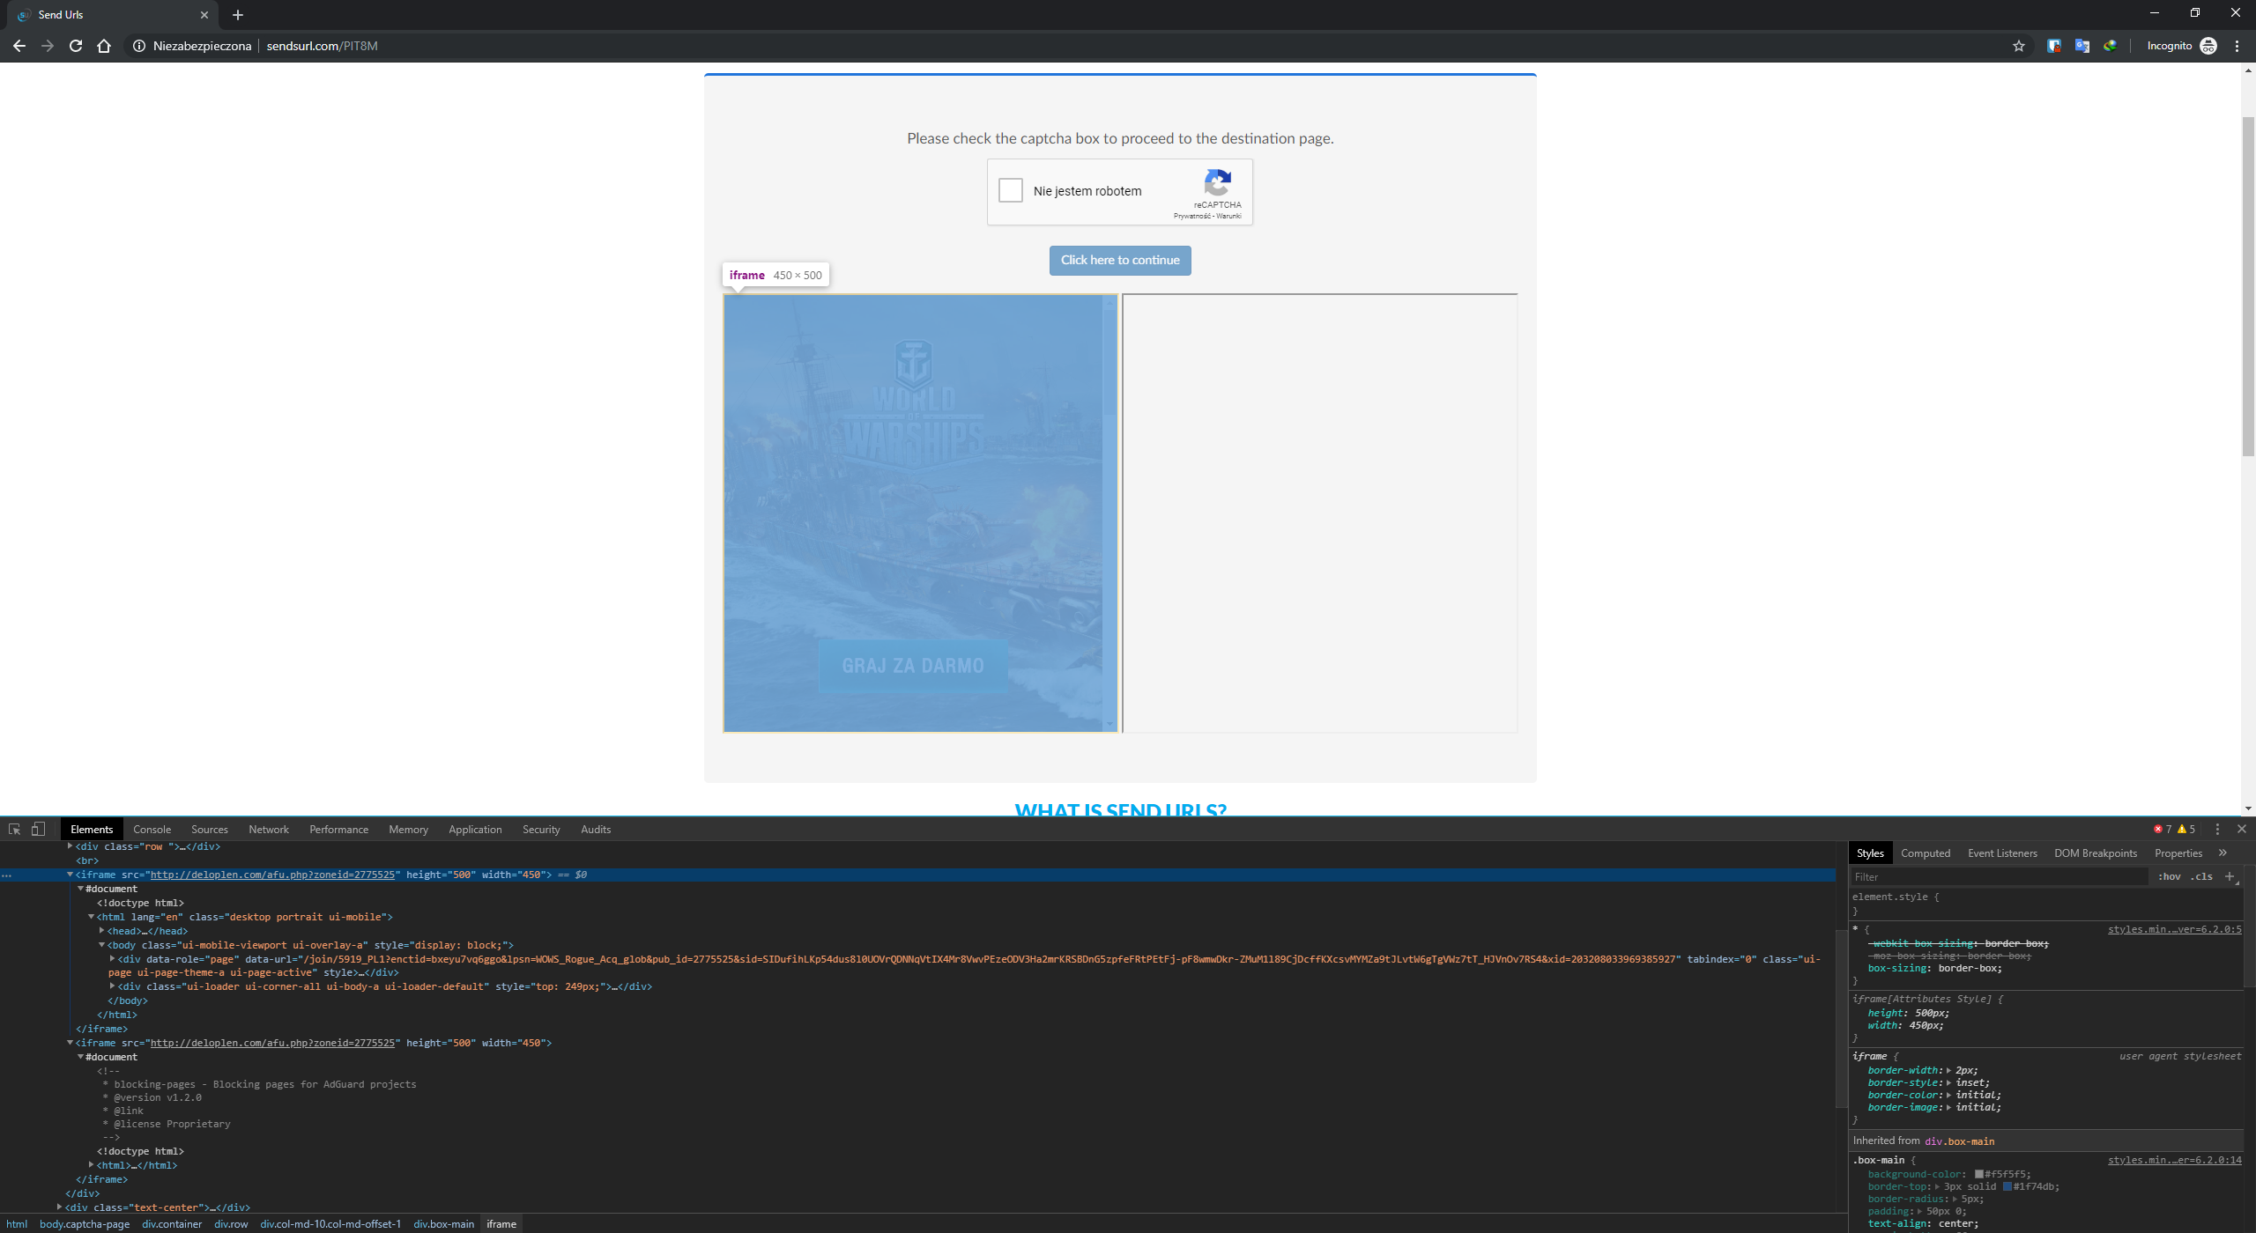Click the #f5f5f5 background-color swatch

click(1980, 1173)
